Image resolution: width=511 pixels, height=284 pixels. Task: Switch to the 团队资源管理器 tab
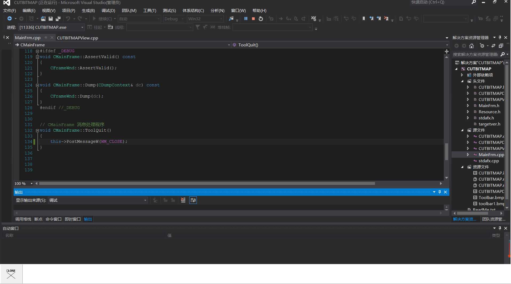(x=494, y=219)
